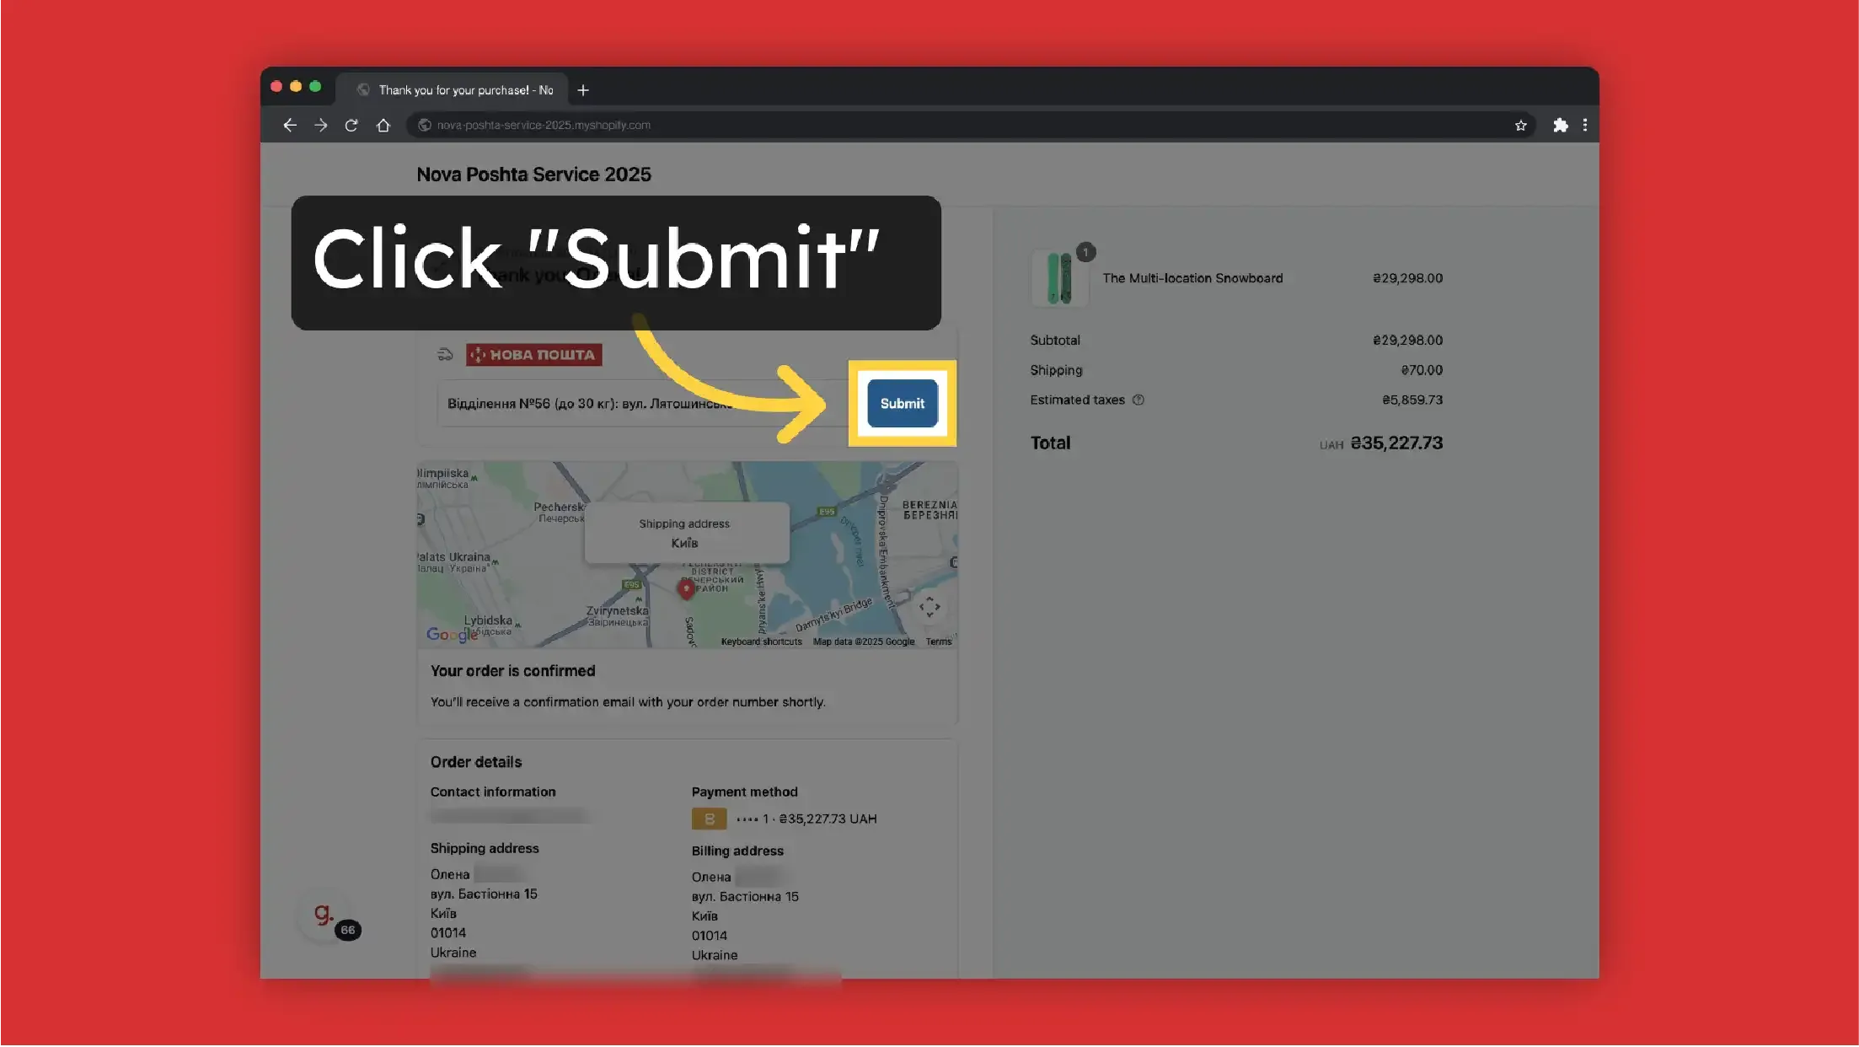The image size is (1859, 1047).
Task: Open the Відділення №56 warehouse selection field
Action: tap(646, 403)
